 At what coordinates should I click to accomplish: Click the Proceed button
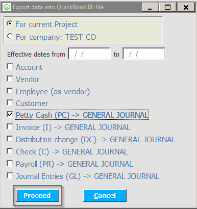click(x=37, y=195)
